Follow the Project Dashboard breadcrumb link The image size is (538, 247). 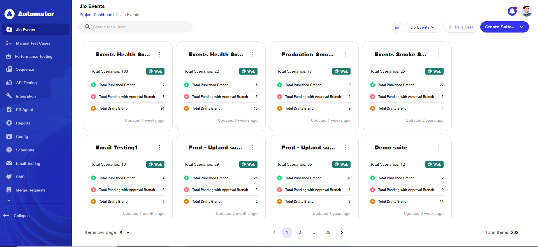coord(96,15)
